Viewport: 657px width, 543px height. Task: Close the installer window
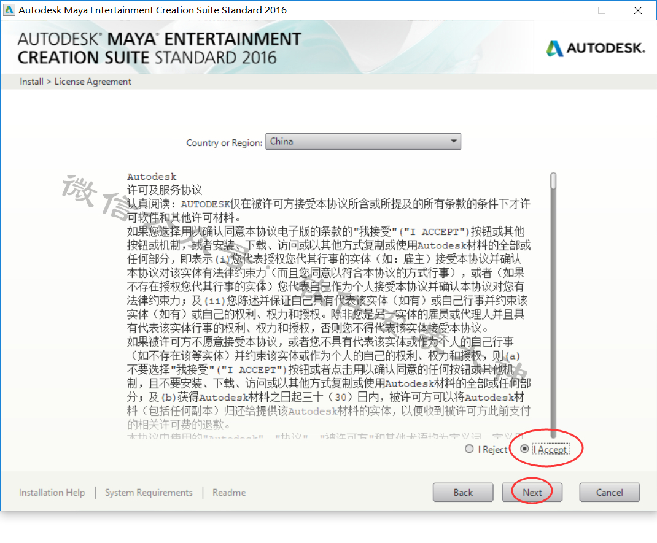(638, 10)
